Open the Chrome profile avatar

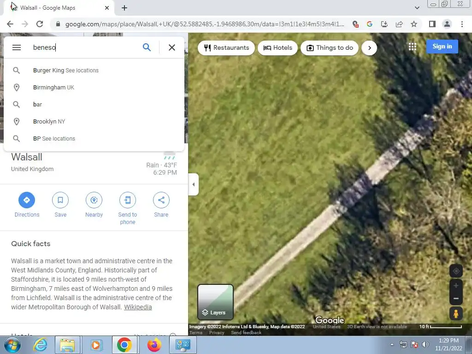447,24
